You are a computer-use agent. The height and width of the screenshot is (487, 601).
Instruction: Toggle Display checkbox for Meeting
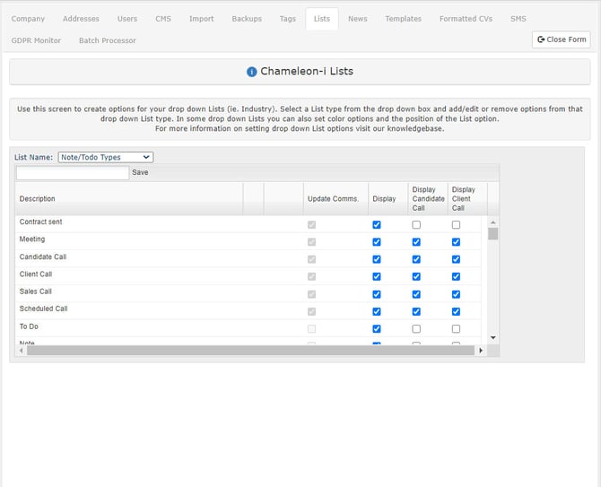coord(377,242)
